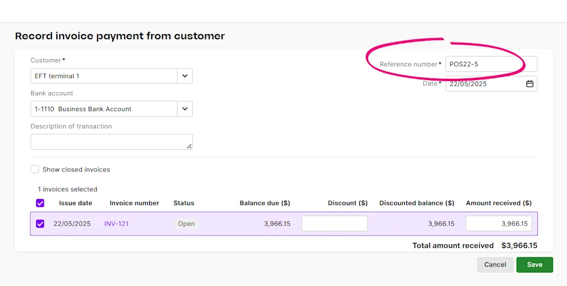567x286 pixels.
Task: Click the Business Bank Account field
Action: (x=104, y=109)
